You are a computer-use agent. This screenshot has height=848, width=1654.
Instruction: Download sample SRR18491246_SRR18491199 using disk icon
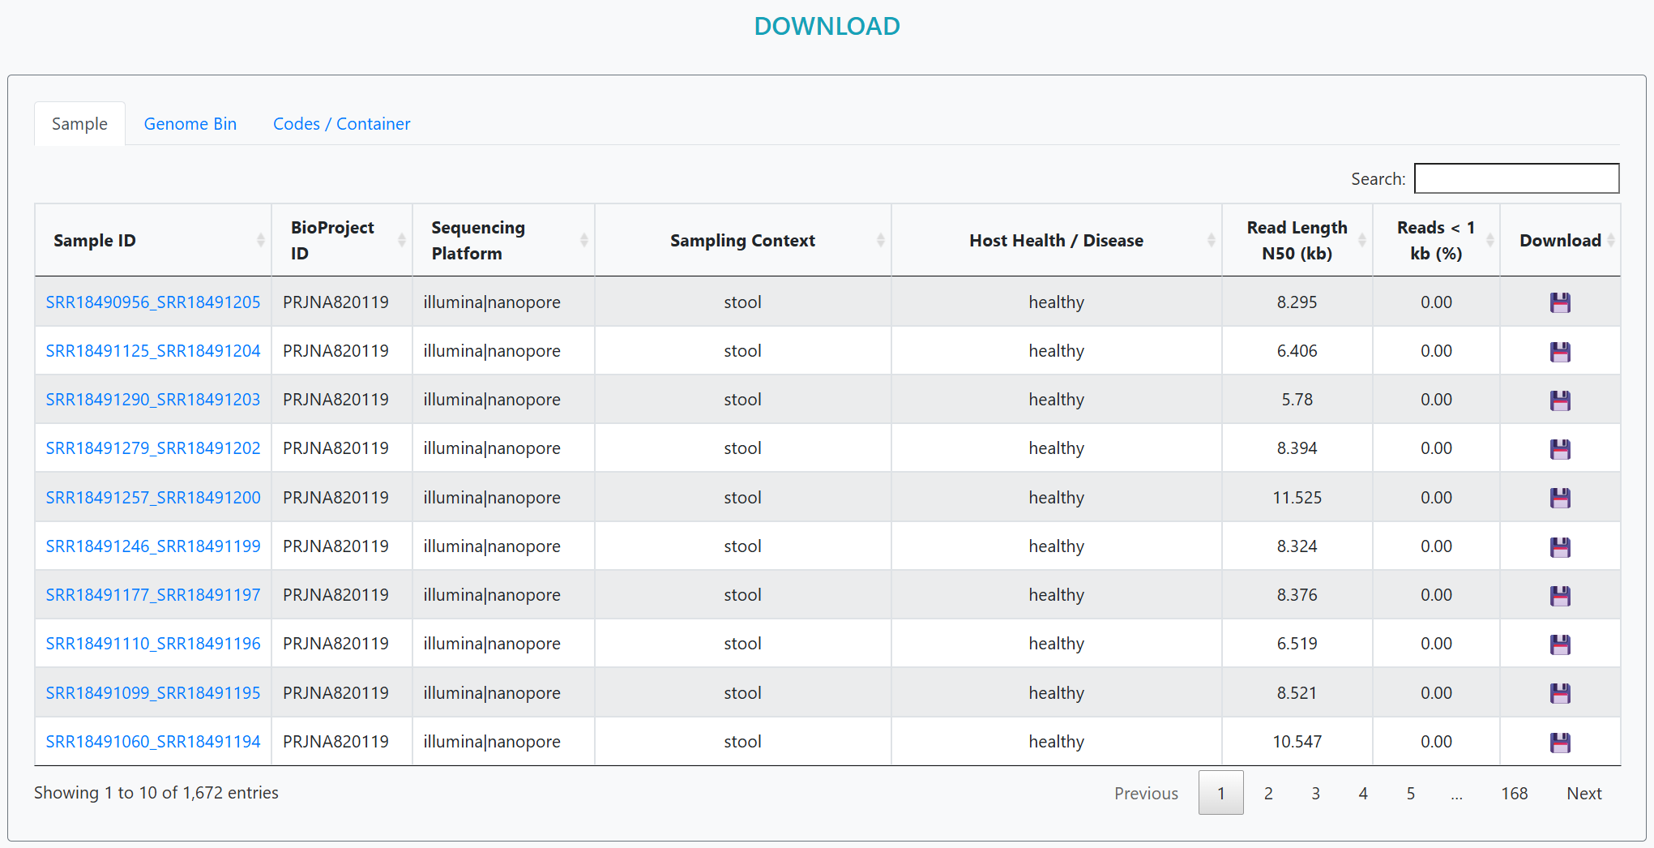click(x=1559, y=546)
